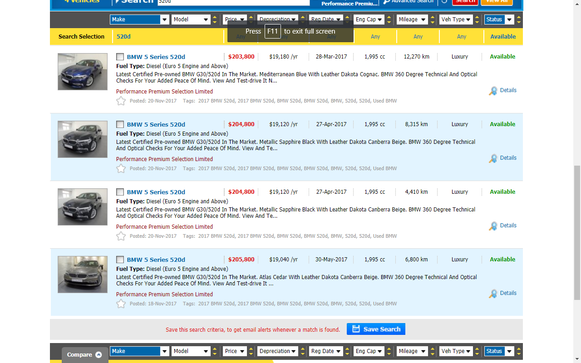Click the page vertical scrollbar thumb
The height and width of the screenshot is (363, 581).
coord(577,232)
